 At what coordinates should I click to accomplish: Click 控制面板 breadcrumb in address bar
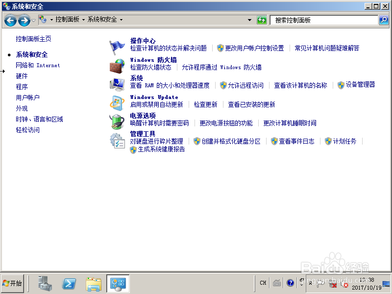(67, 20)
